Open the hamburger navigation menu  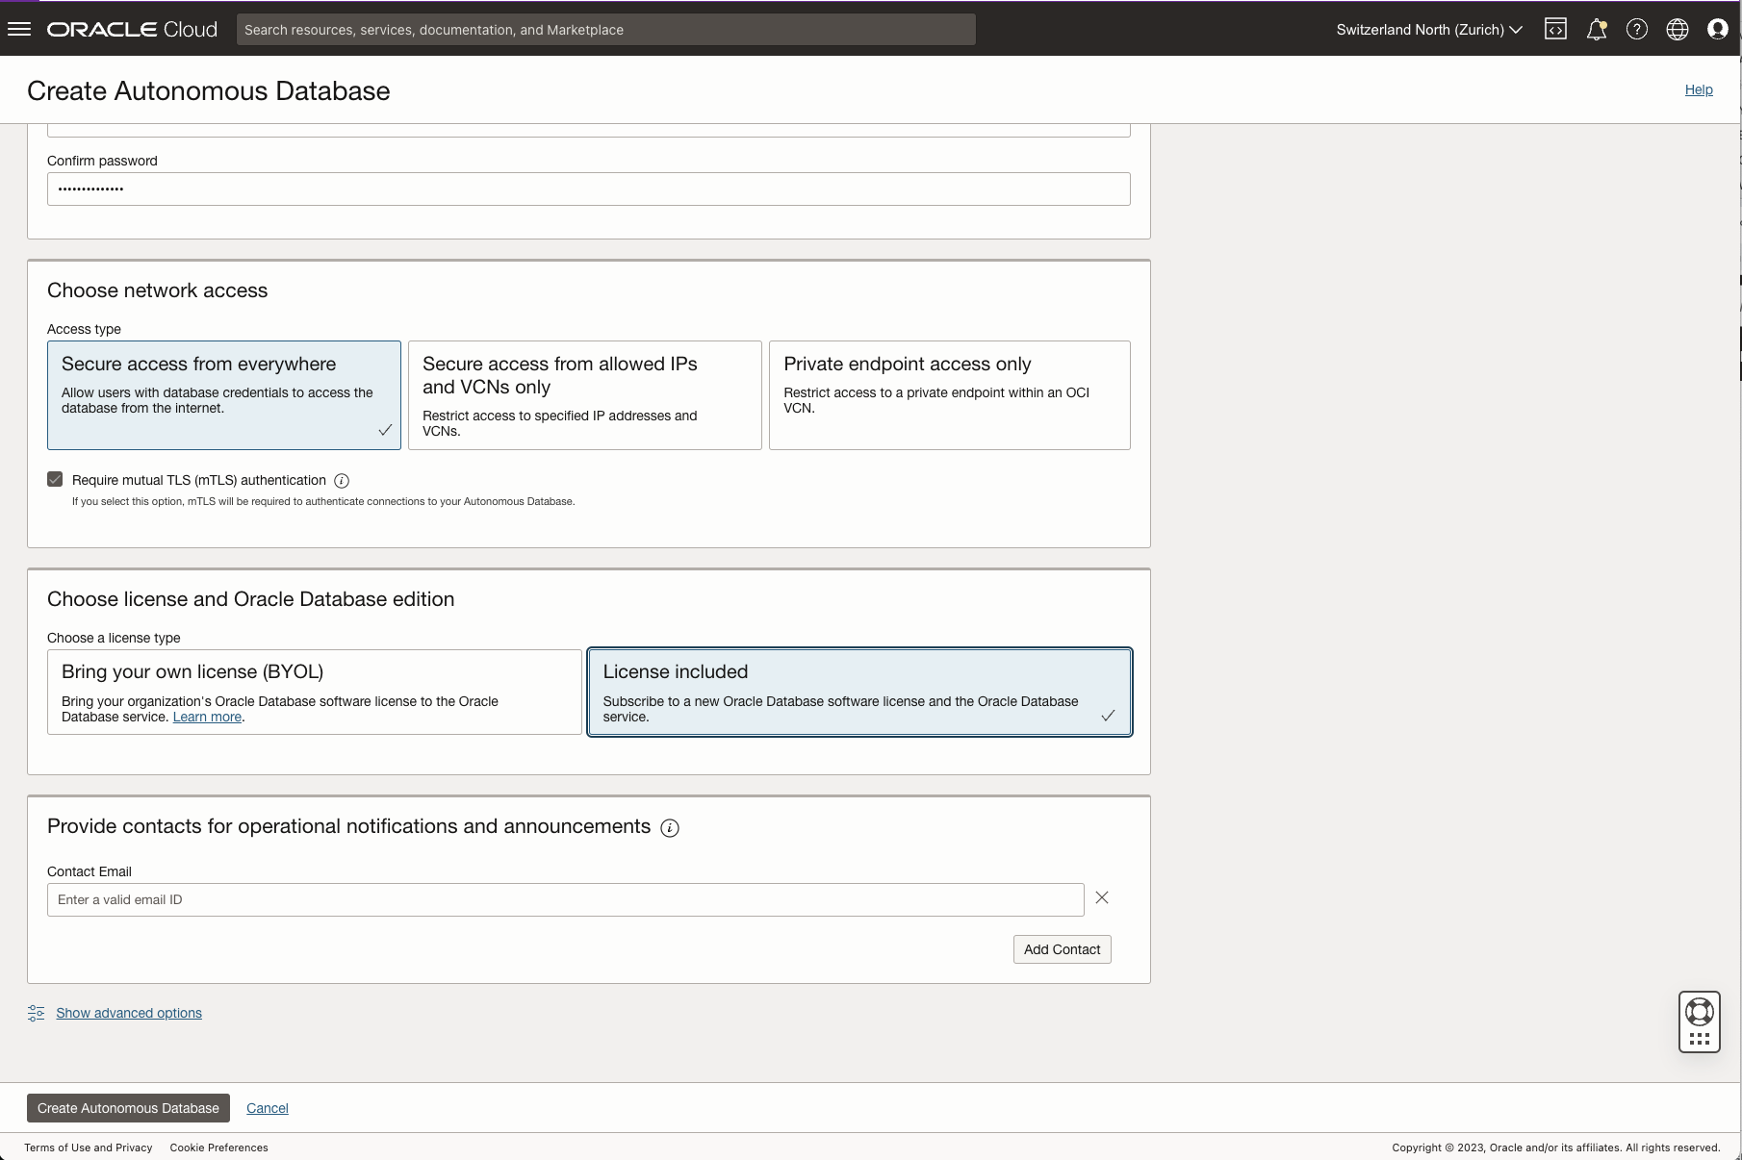pos(19,29)
